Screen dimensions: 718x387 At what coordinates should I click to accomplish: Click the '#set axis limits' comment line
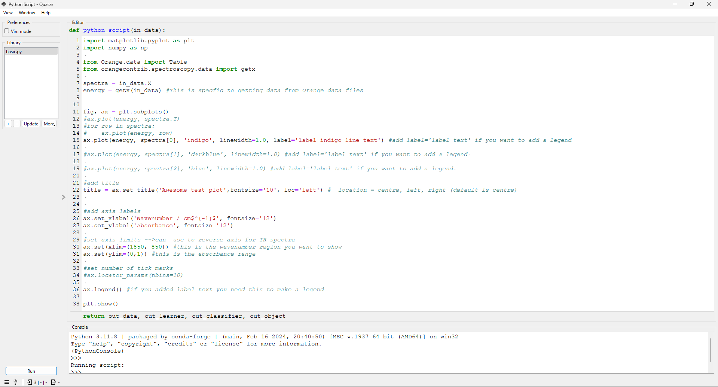pyautogui.click(x=189, y=240)
